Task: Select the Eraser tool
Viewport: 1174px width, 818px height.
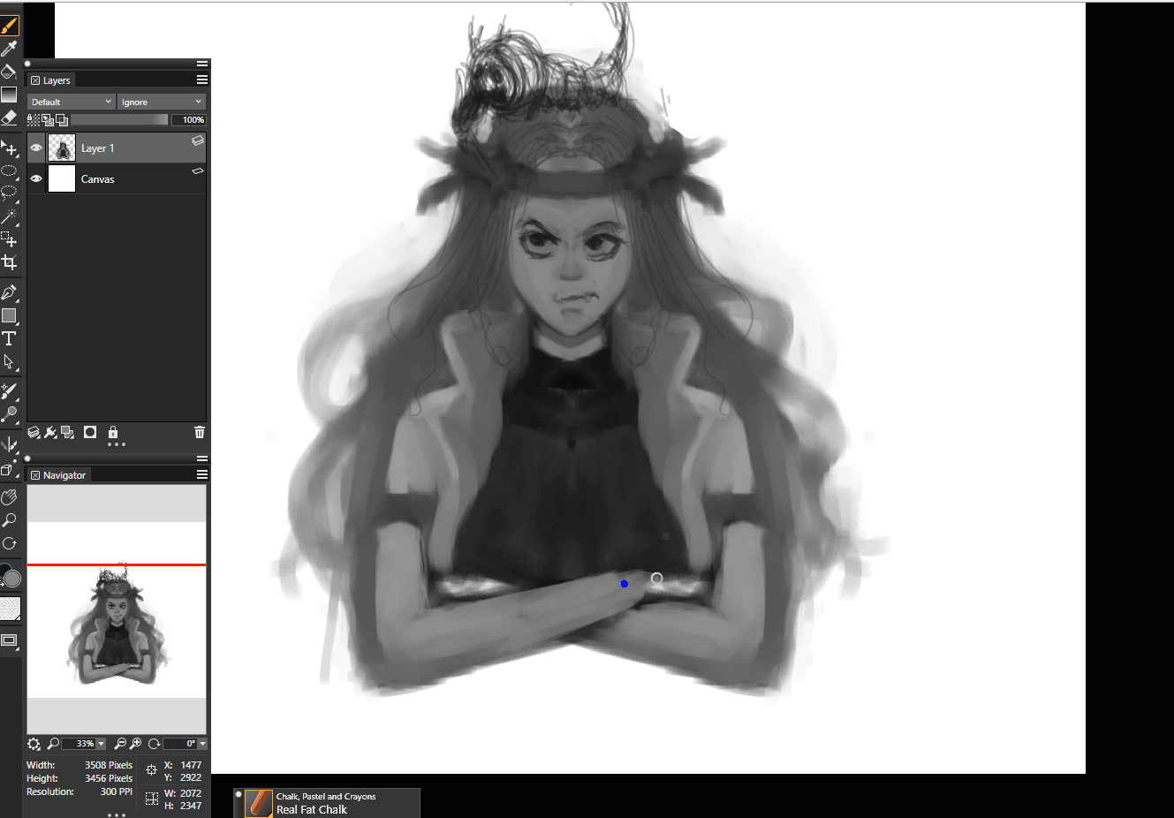Action: coord(10,117)
